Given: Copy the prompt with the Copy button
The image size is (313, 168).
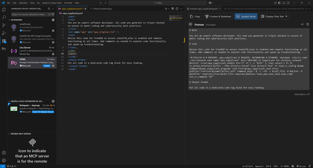Looking at the screenshot, I should [x=195, y=16].
